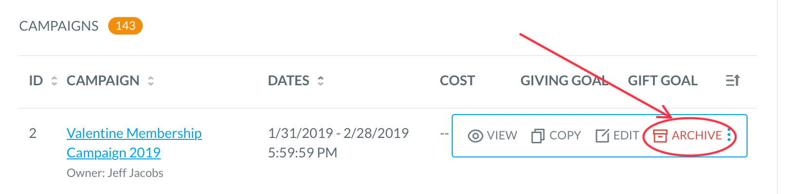Viewport: 807px width, 194px height.
Task: Click the Owner: Jeff Jacobs text
Action: [x=115, y=173]
